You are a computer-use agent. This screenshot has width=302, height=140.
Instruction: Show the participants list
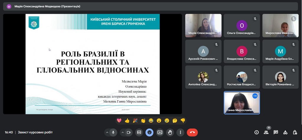coord(266,132)
